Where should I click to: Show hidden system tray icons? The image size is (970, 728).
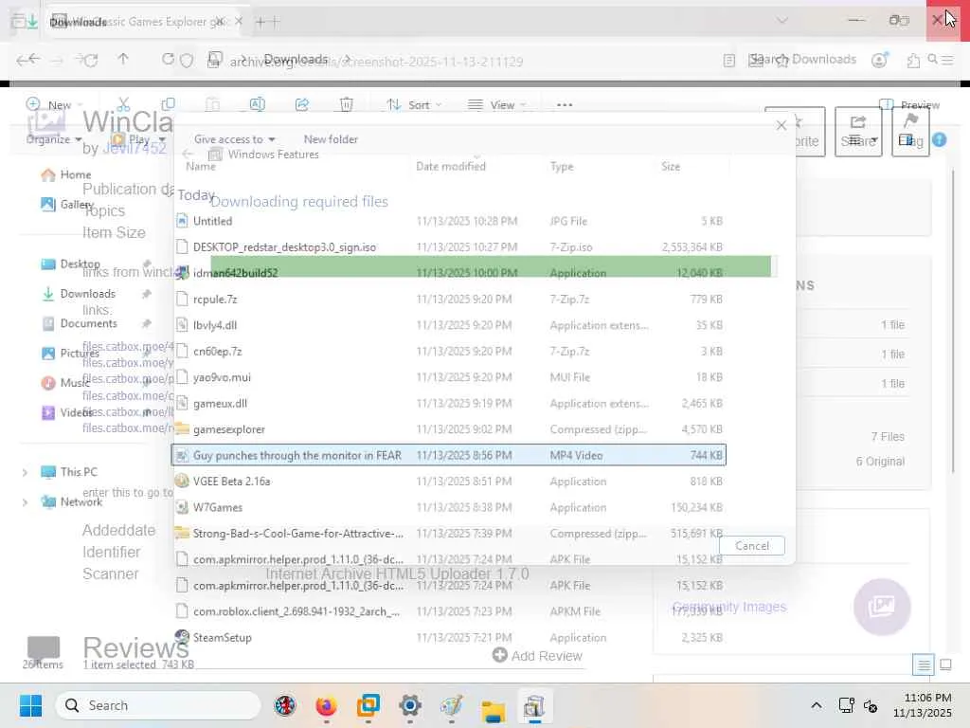tap(817, 705)
